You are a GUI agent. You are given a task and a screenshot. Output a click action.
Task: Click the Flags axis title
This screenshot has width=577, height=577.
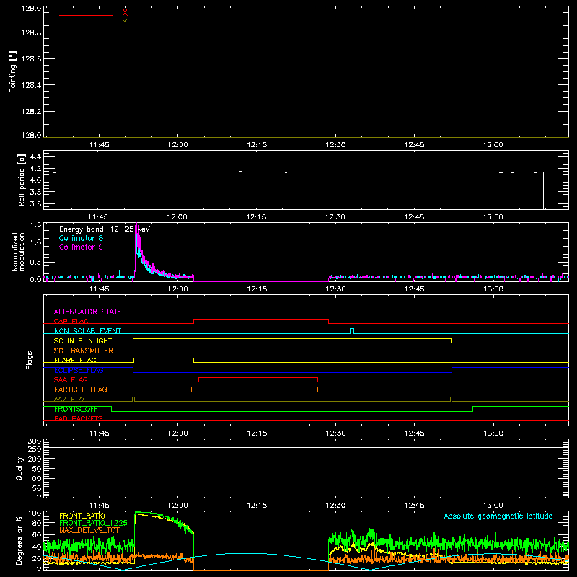[x=30, y=360]
